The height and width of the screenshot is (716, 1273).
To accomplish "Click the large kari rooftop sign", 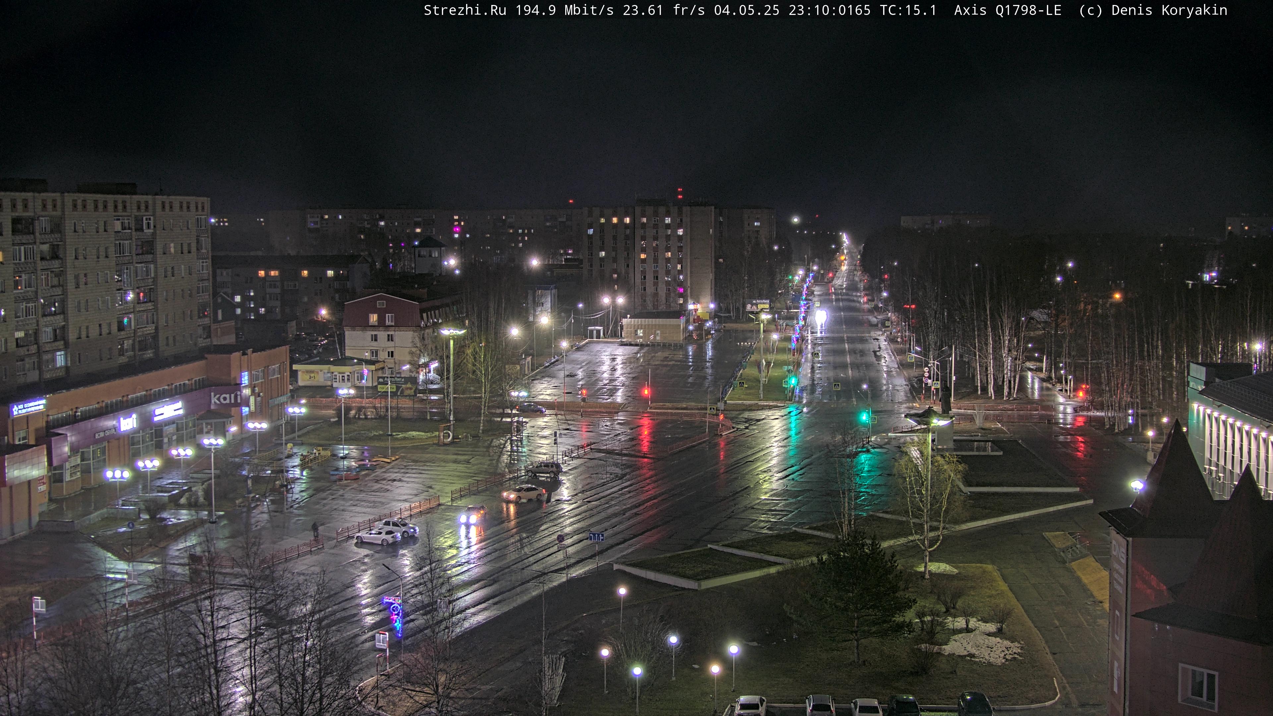I will coord(225,397).
